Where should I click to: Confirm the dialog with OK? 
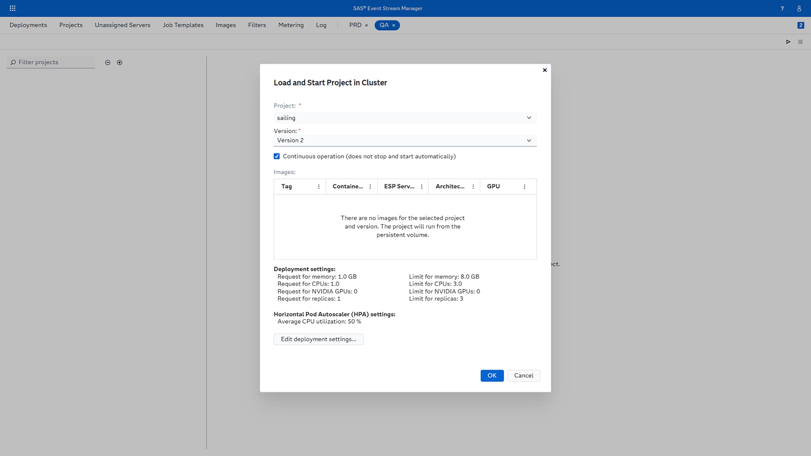pyautogui.click(x=492, y=375)
